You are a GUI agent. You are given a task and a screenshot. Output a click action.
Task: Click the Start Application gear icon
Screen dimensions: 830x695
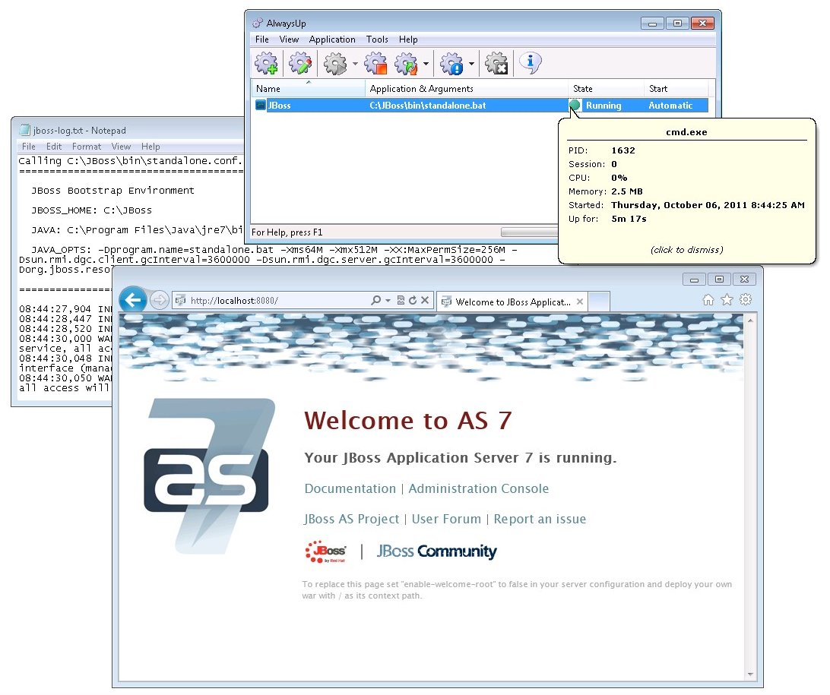pyautogui.click(x=335, y=64)
